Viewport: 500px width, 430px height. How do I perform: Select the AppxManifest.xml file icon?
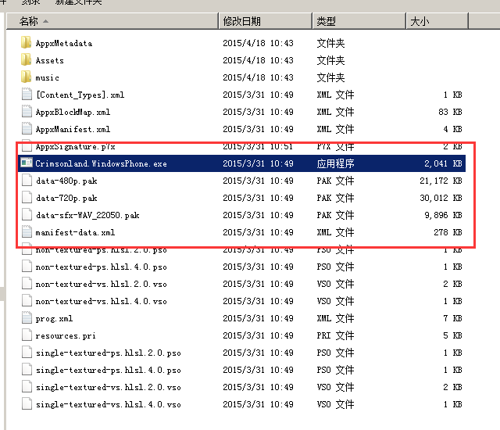27,129
